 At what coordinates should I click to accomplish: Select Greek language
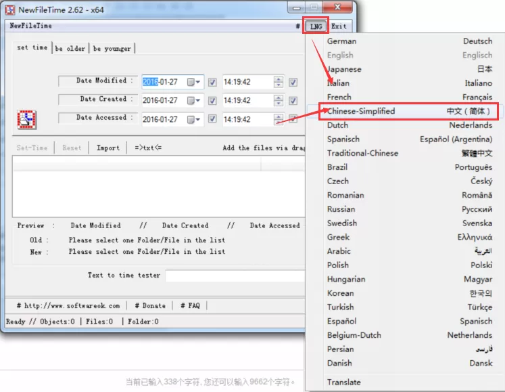click(x=405, y=237)
